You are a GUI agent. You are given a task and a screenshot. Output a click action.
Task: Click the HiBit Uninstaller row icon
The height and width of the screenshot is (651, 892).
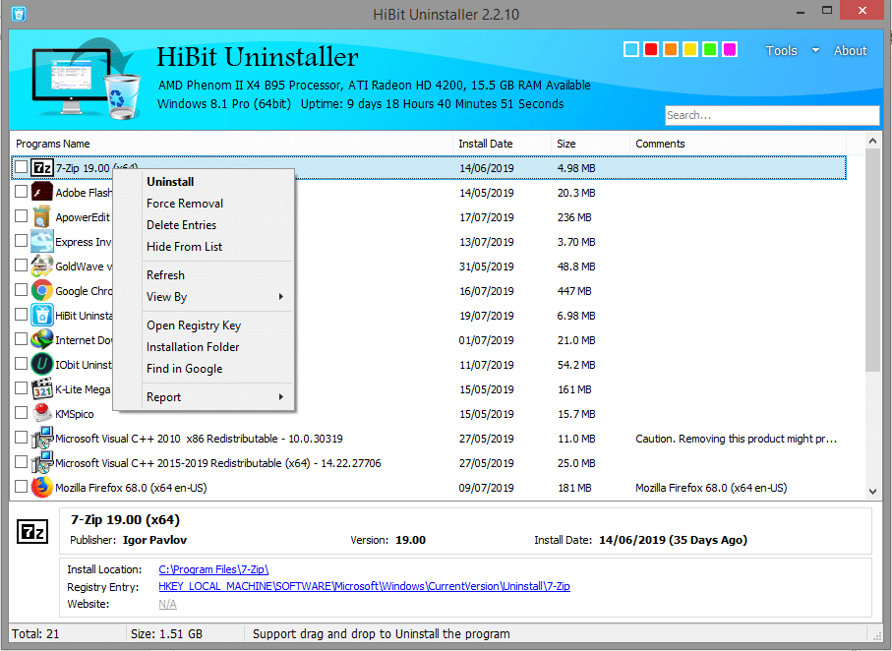point(42,316)
